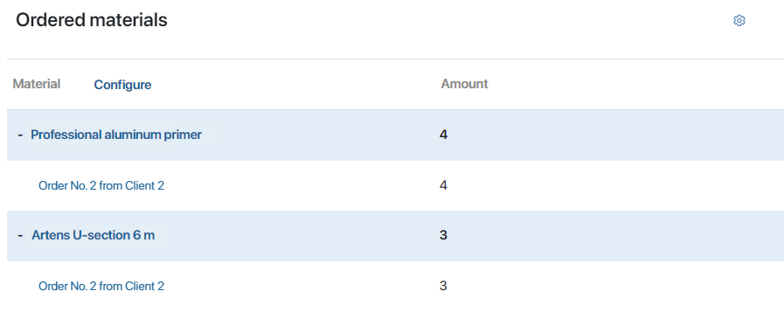The height and width of the screenshot is (319, 784).
Task: Click blank area of last order row
Action: 615,286
